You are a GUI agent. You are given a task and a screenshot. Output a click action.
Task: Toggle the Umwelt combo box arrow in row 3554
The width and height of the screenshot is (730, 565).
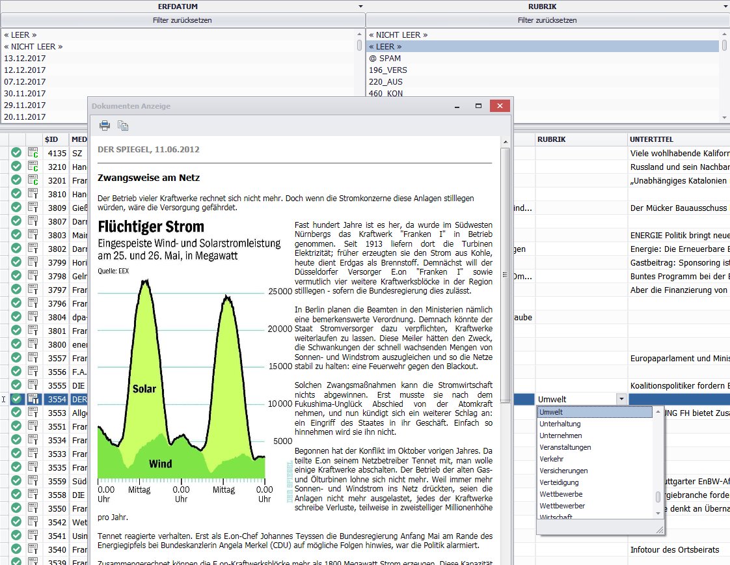coord(621,399)
